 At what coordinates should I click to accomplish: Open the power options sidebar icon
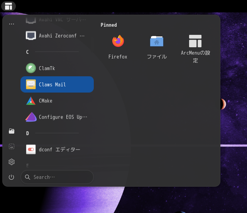tap(12, 177)
